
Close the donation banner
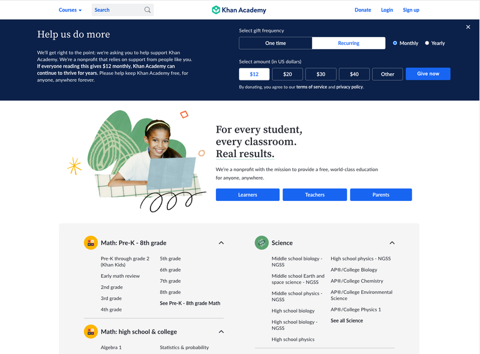pyautogui.click(x=468, y=27)
